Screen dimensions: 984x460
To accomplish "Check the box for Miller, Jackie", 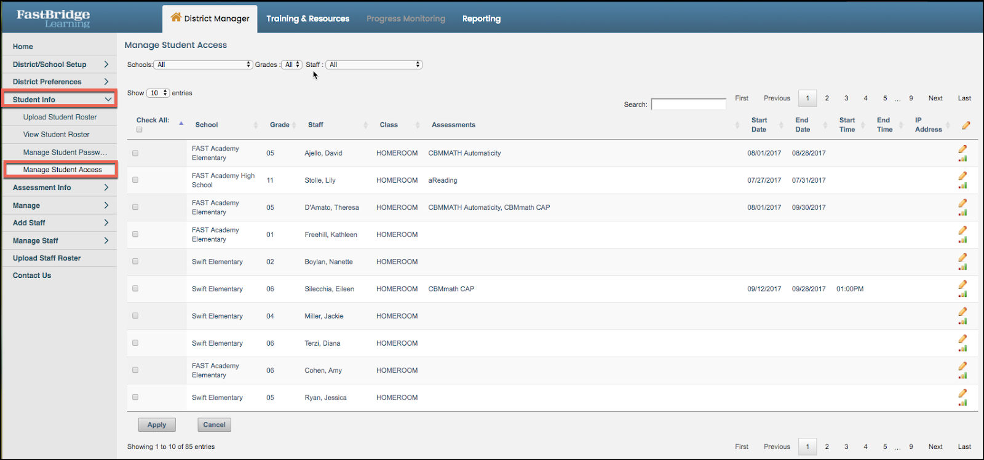I will tap(135, 315).
